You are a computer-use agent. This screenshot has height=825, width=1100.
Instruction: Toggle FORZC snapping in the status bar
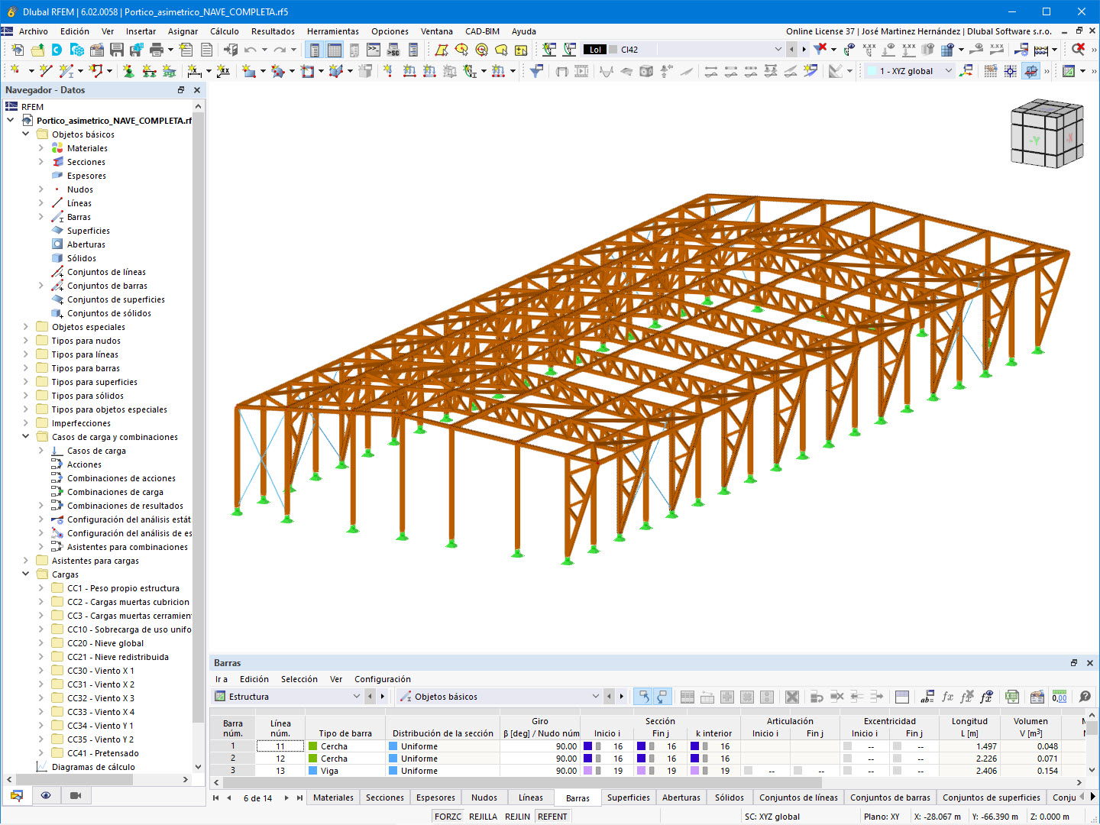[448, 816]
